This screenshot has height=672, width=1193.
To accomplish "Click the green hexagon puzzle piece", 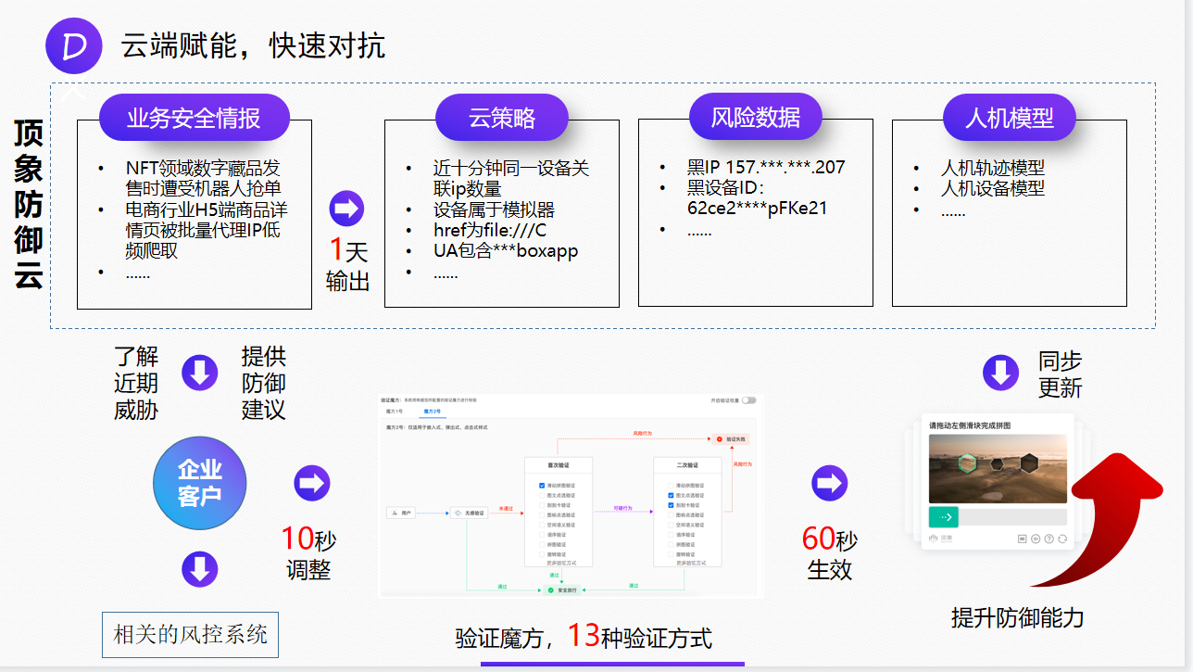I will pyautogui.click(x=968, y=463).
